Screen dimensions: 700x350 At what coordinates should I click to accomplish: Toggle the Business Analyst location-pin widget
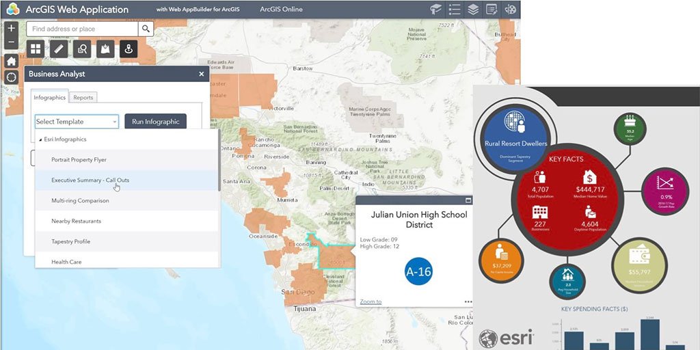pyautogui.click(x=129, y=49)
